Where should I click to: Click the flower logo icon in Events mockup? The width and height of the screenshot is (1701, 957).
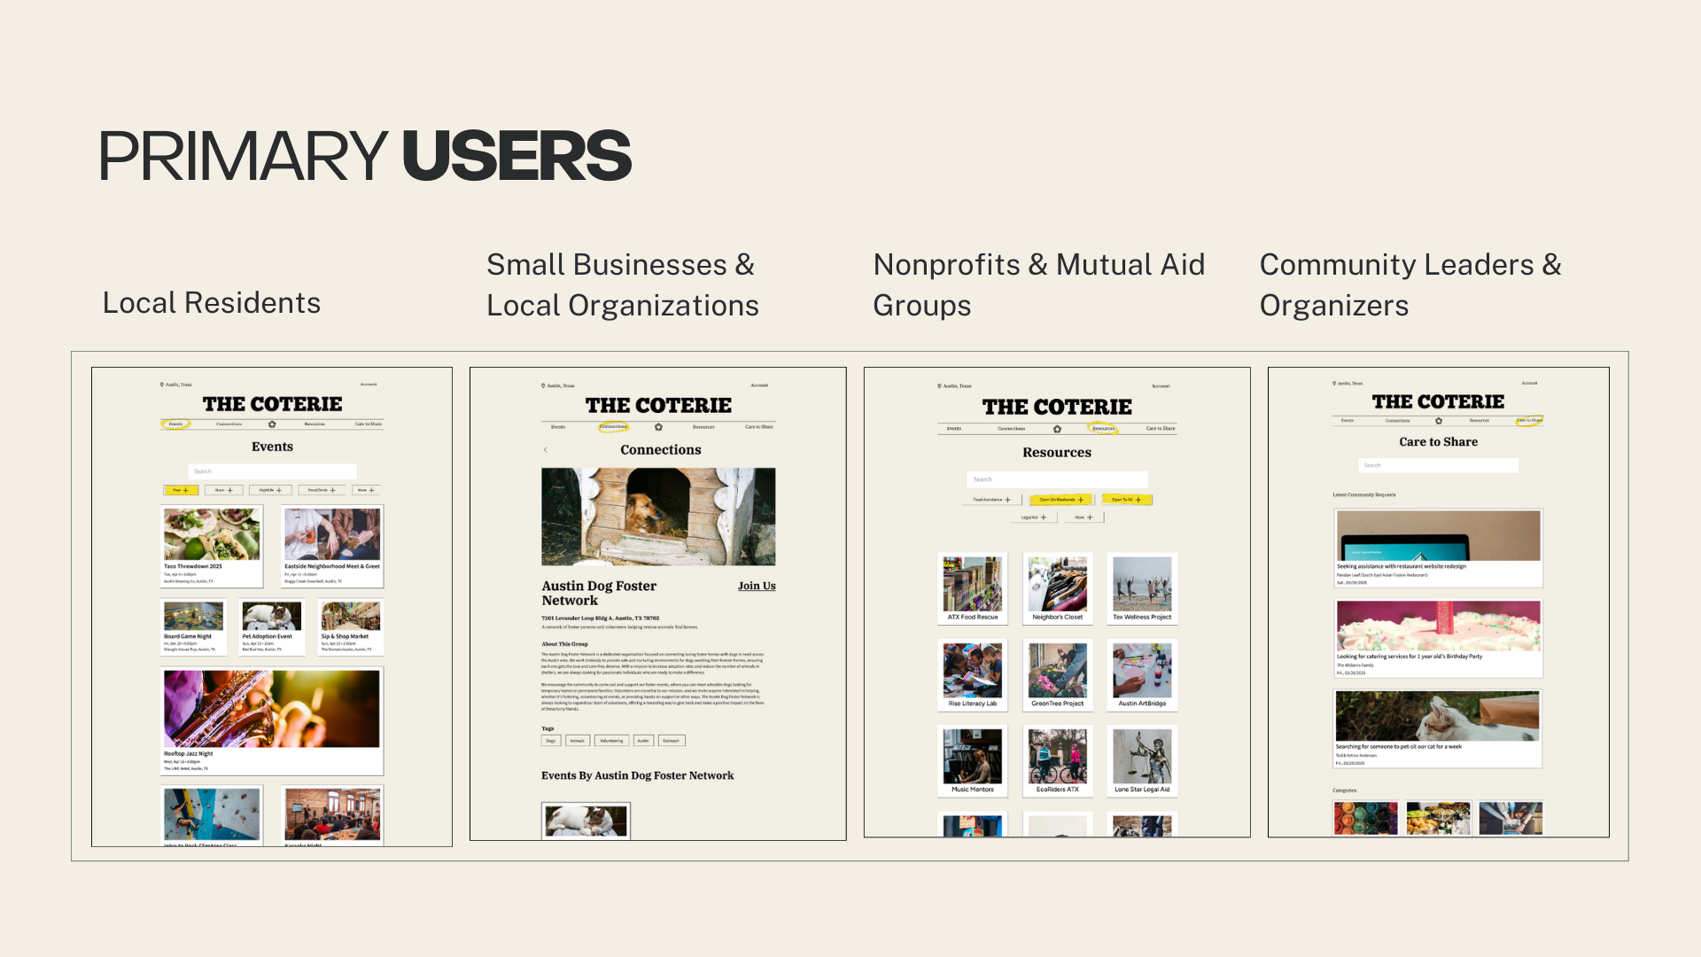[272, 424]
